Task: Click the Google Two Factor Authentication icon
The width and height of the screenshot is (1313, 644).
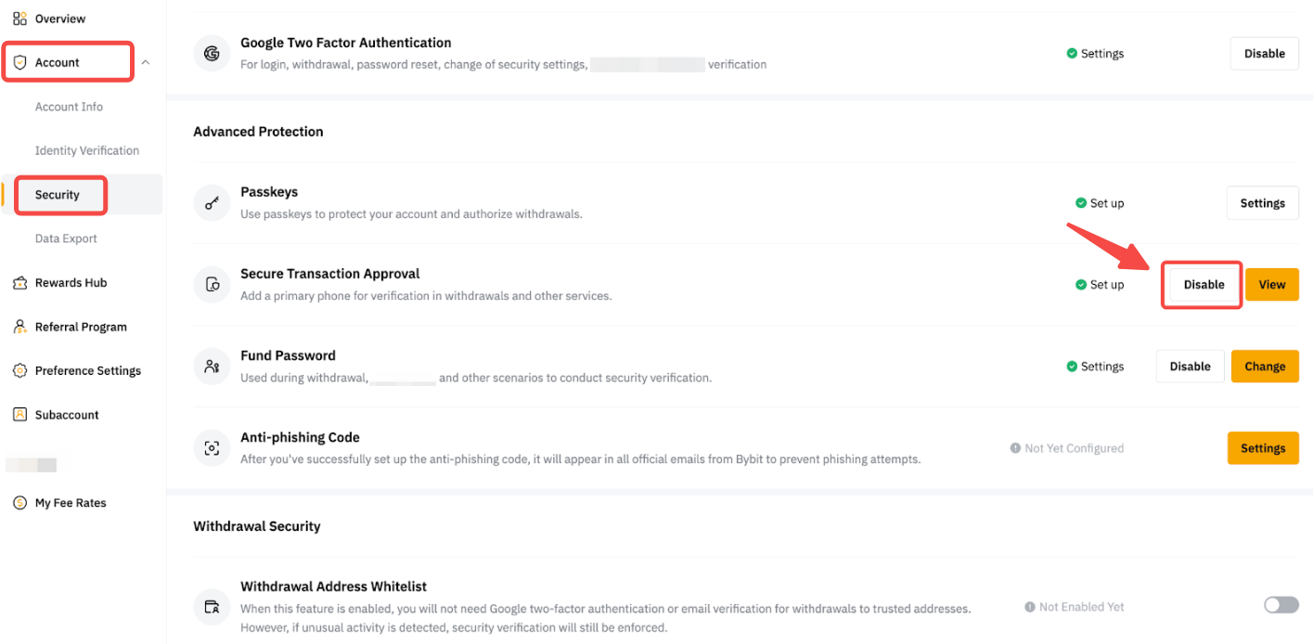Action: point(212,54)
